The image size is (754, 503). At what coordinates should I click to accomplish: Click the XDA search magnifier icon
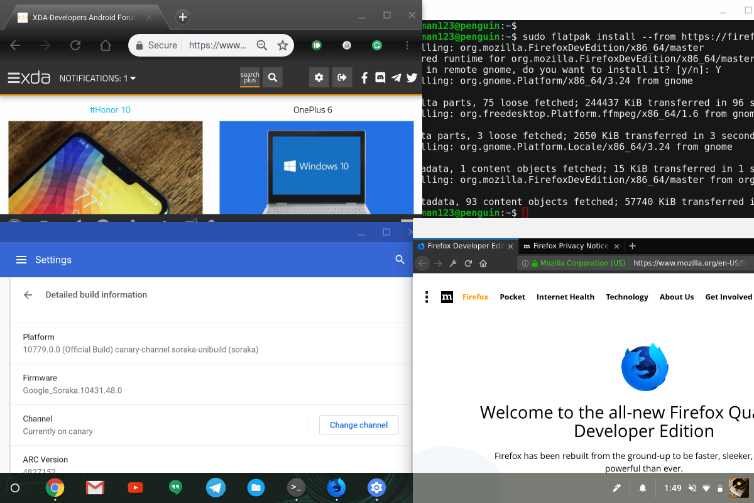[272, 78]
